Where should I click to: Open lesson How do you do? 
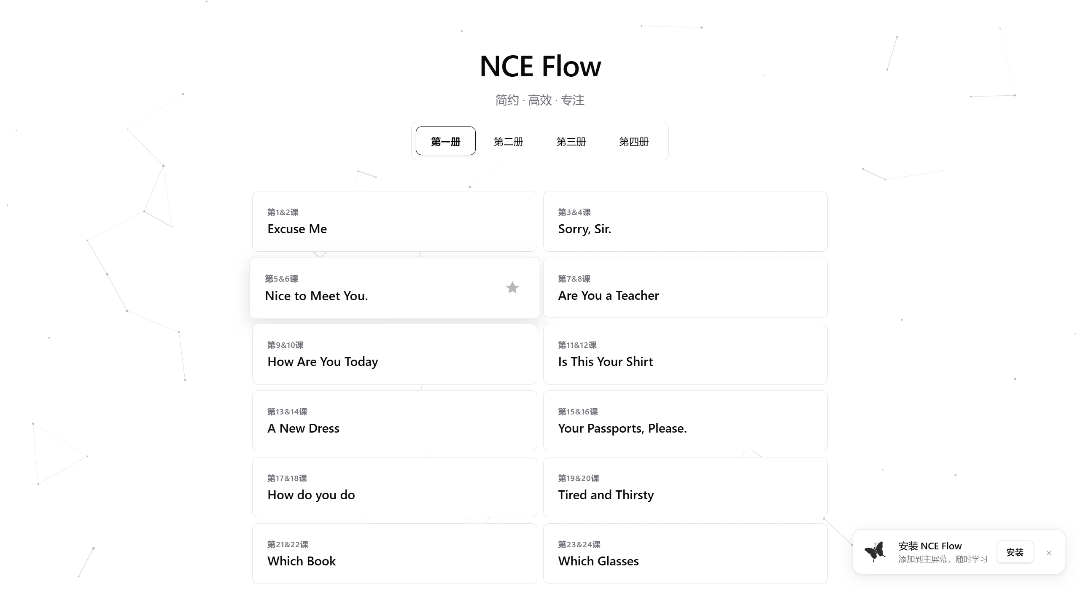point(394,487)
